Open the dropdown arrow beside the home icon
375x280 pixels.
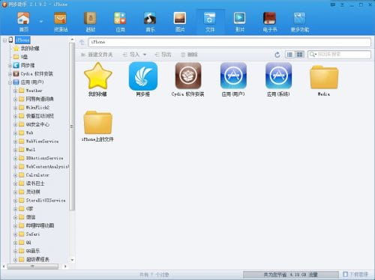(41, 22)
